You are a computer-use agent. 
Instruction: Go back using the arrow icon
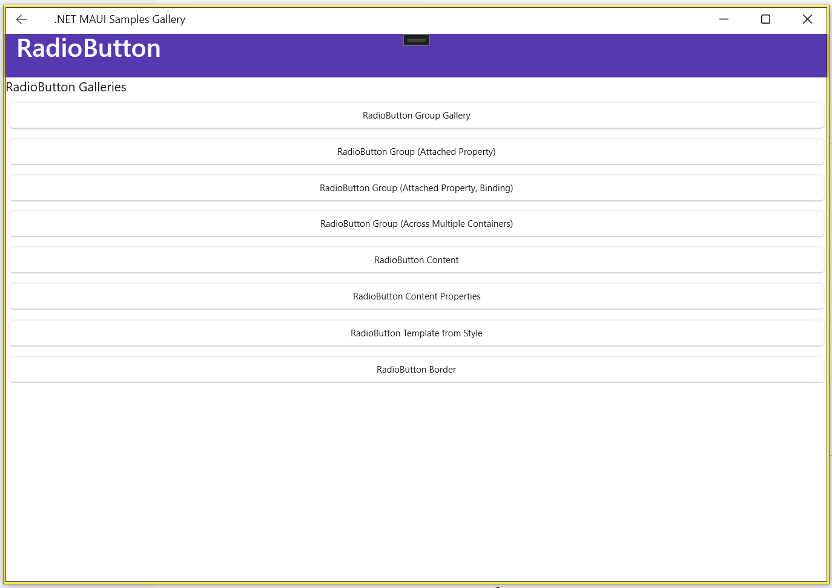22,19
